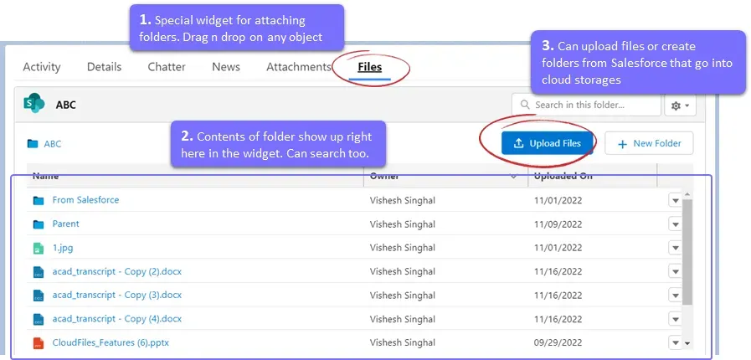This screenshot has width=751, height=360.
Task: Open row menu for 1.jpg
Action: [676, 248]
